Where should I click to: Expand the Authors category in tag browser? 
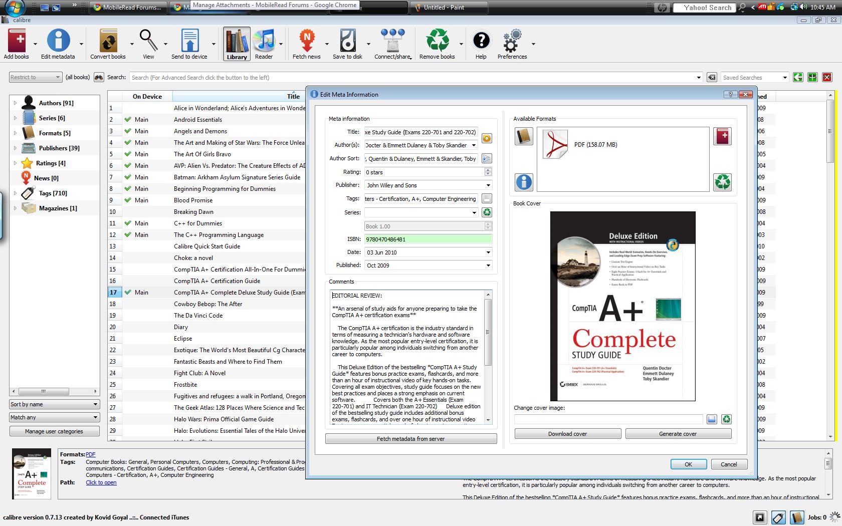point(15,103)
